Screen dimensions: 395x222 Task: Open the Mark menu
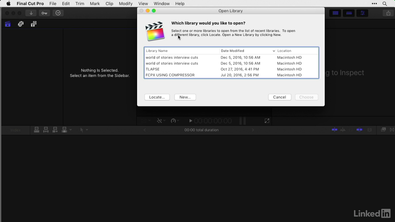tap(95, 4)
